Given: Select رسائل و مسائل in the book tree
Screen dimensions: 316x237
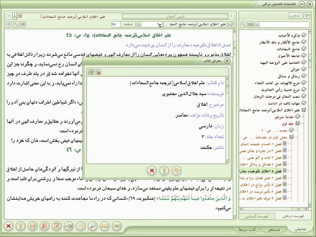Looking at the screenshot, I should 289,76.
